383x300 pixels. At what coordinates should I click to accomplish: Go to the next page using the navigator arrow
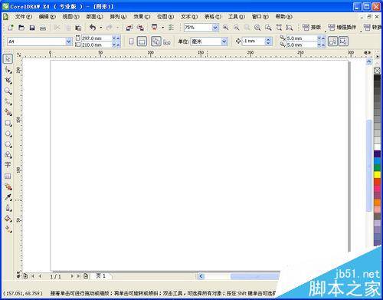click(x=72, y=276)
